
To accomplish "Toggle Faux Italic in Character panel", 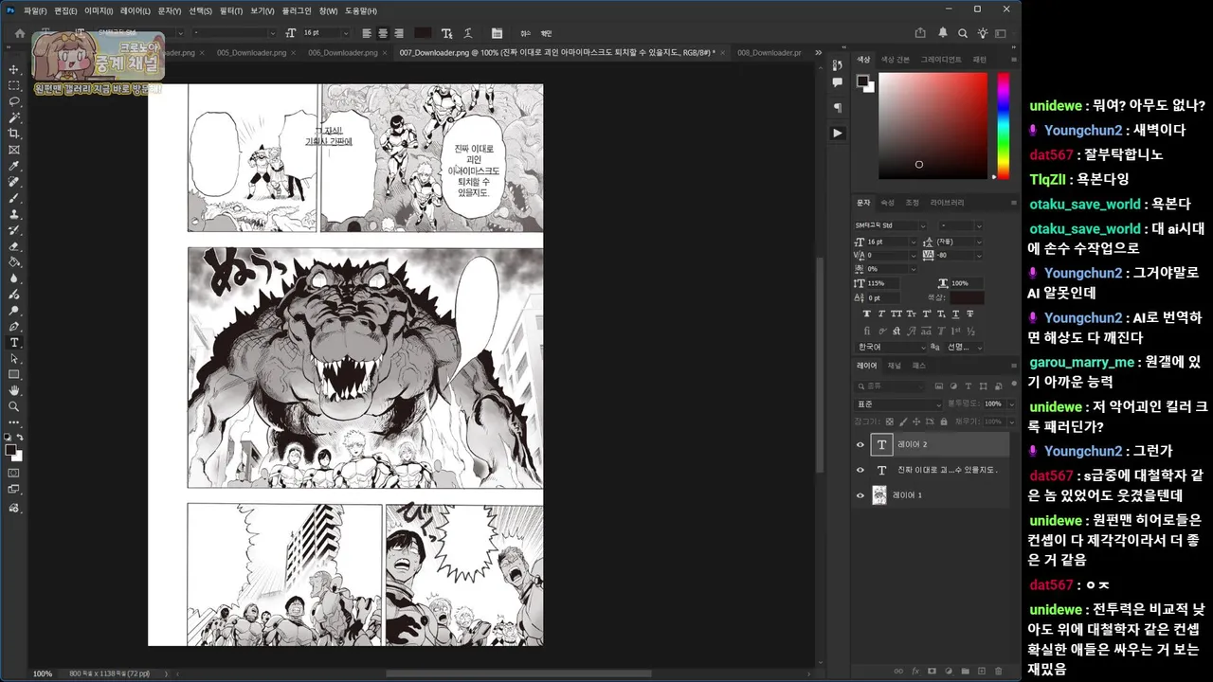I will (x=881, y=314).
